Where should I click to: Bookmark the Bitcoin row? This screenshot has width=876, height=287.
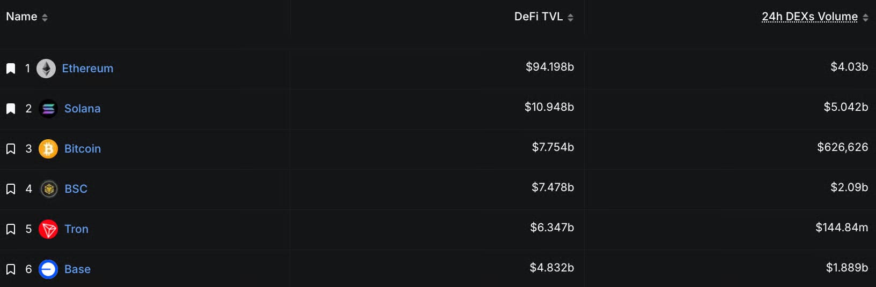click(x=11, y=149)
